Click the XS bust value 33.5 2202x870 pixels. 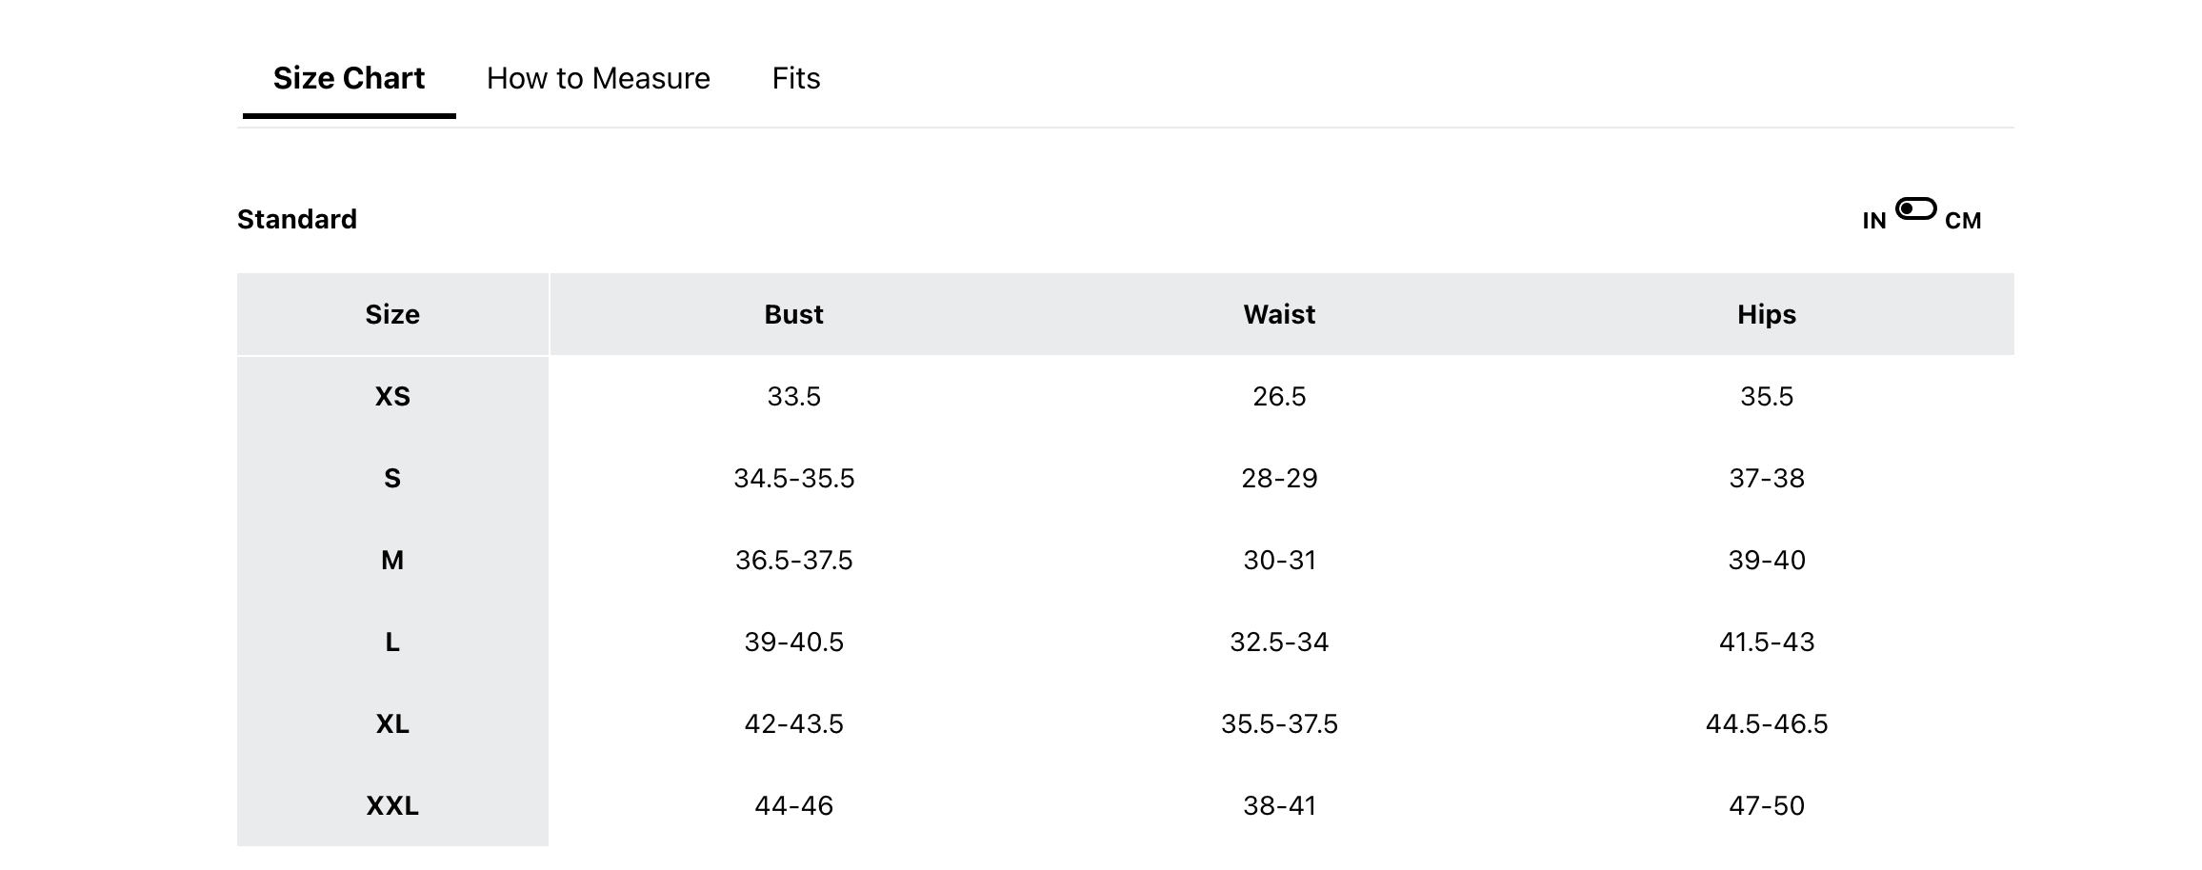(x=793, y=397)
